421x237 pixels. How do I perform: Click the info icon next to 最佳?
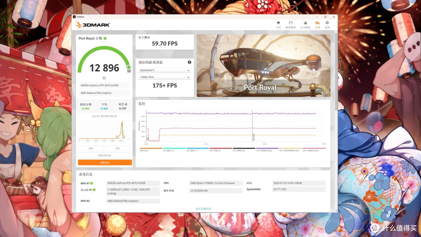126,104
